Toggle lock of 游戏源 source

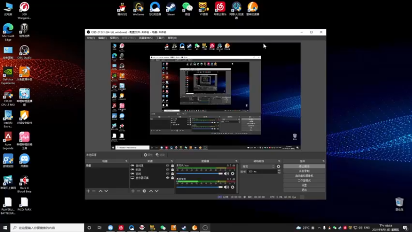(x=173, y=165)
